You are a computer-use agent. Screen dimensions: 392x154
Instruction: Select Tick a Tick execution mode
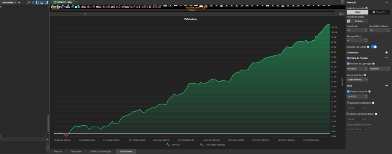[379, 12]
